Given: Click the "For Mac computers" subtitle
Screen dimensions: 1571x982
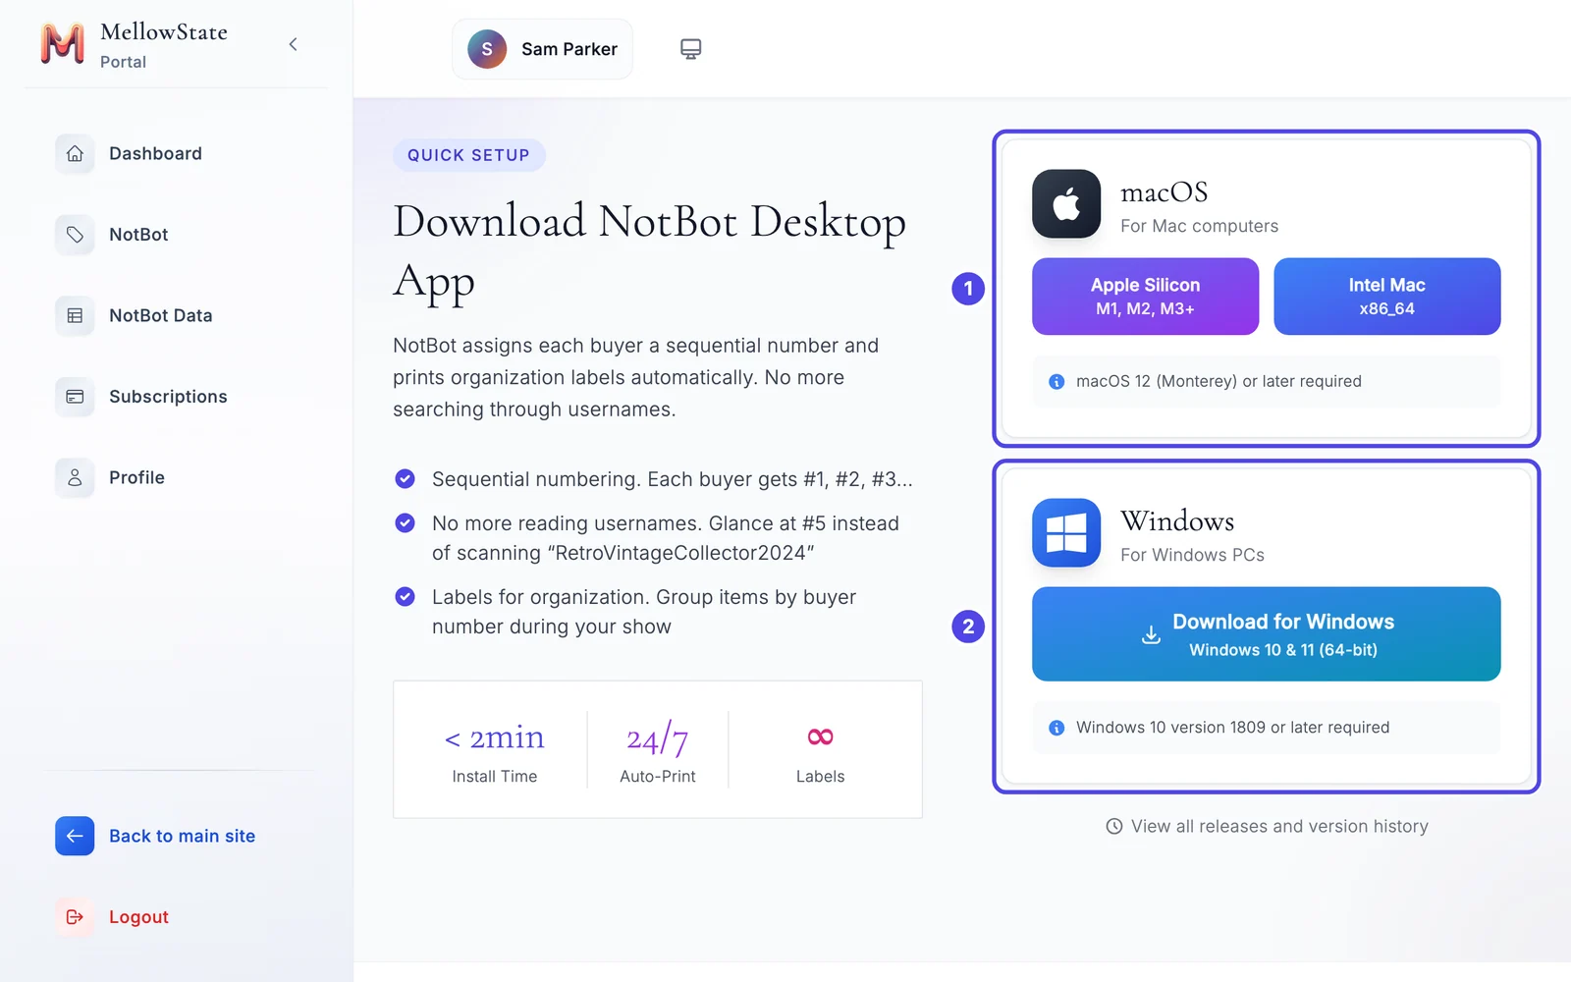Looking at the screenshot, I should coord(1199,226).
